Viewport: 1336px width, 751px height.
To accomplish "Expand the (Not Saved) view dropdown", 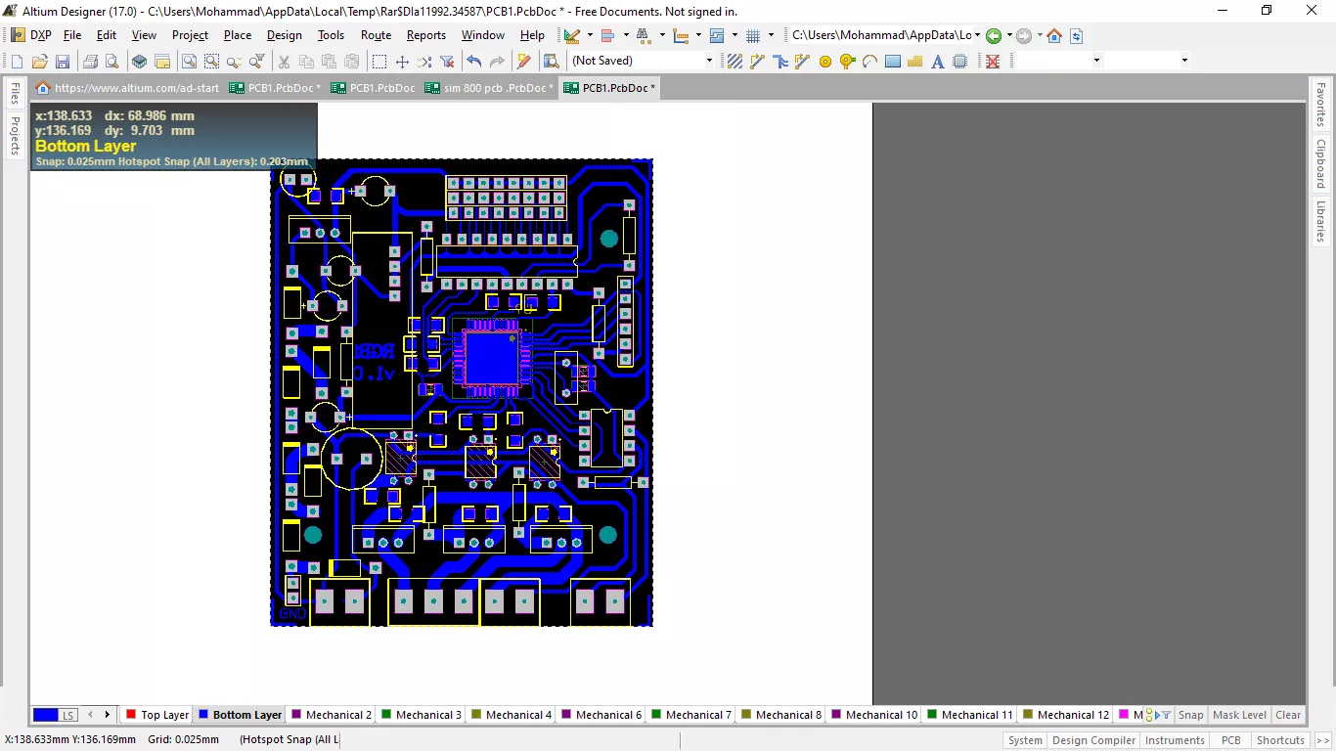I will (709, 61).
